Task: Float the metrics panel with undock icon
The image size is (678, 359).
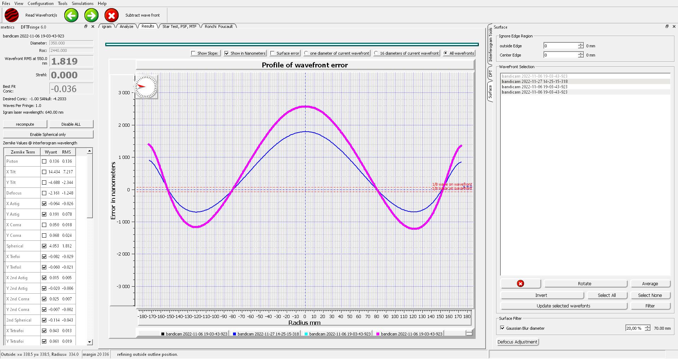Action: 85,26
